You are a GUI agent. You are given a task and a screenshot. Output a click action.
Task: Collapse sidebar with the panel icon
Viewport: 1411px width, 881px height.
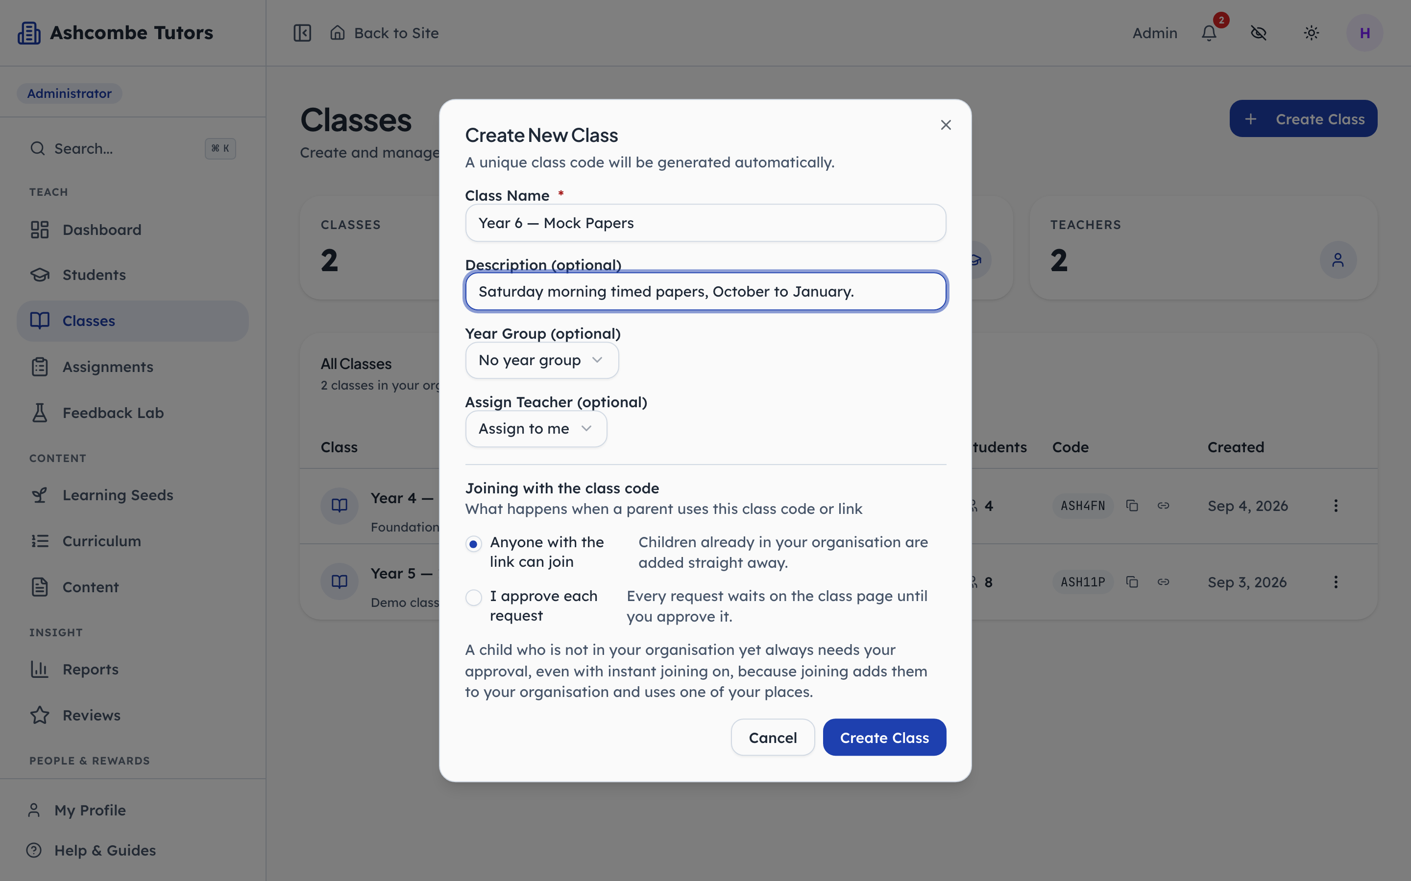click(302, 33)
